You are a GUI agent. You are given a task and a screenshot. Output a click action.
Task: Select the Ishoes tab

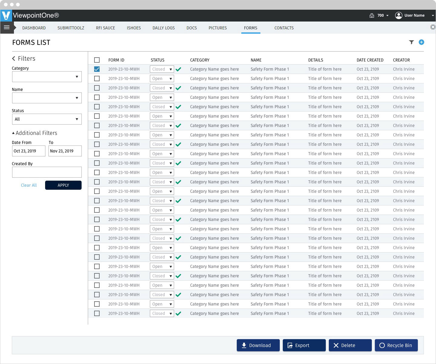134,28
